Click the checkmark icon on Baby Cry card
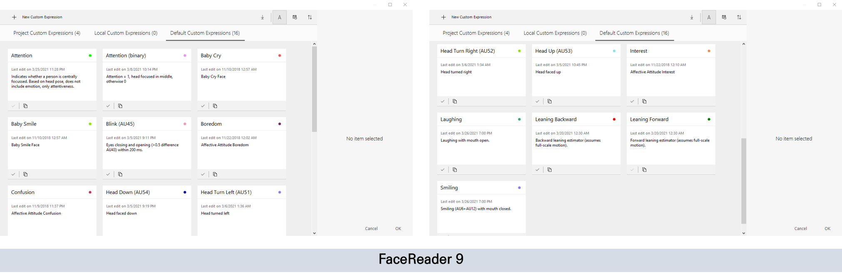The image size is (842, 277). (x=203, y=106)
